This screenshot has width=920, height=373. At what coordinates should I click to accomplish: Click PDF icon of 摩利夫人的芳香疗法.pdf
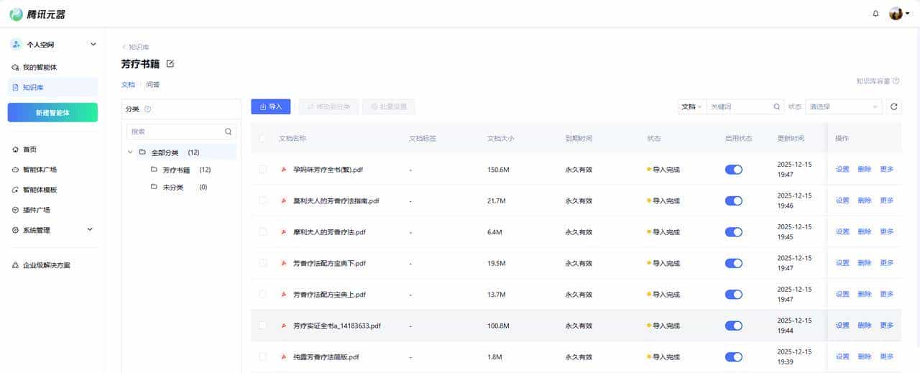pyautogui.click(x=284, y=232)
